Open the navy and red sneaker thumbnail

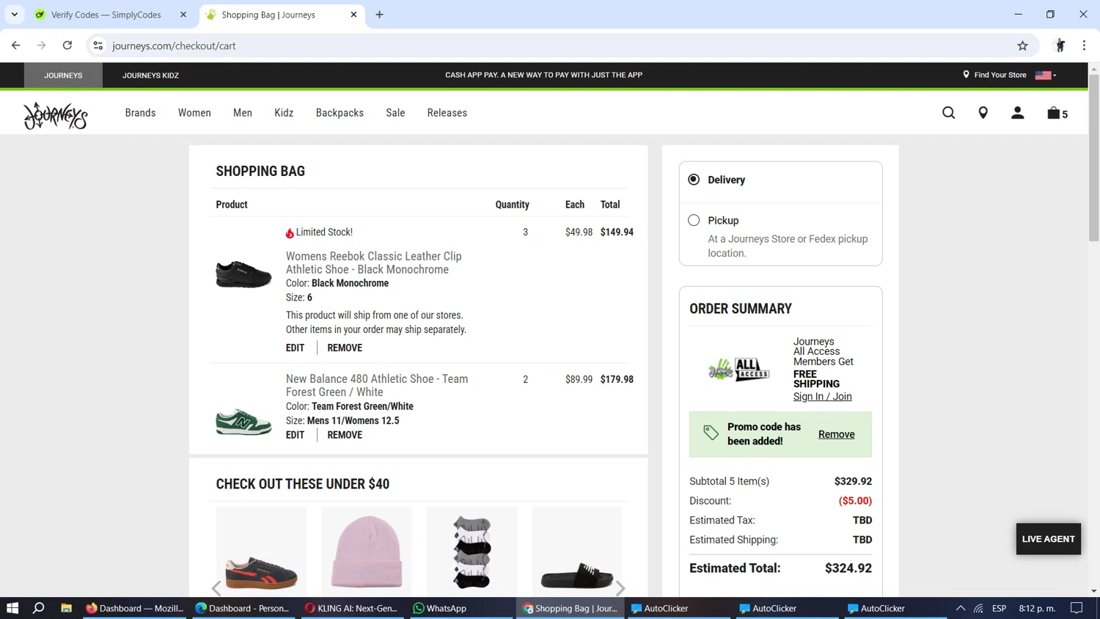pyautogui.click(x=261, y=552)
